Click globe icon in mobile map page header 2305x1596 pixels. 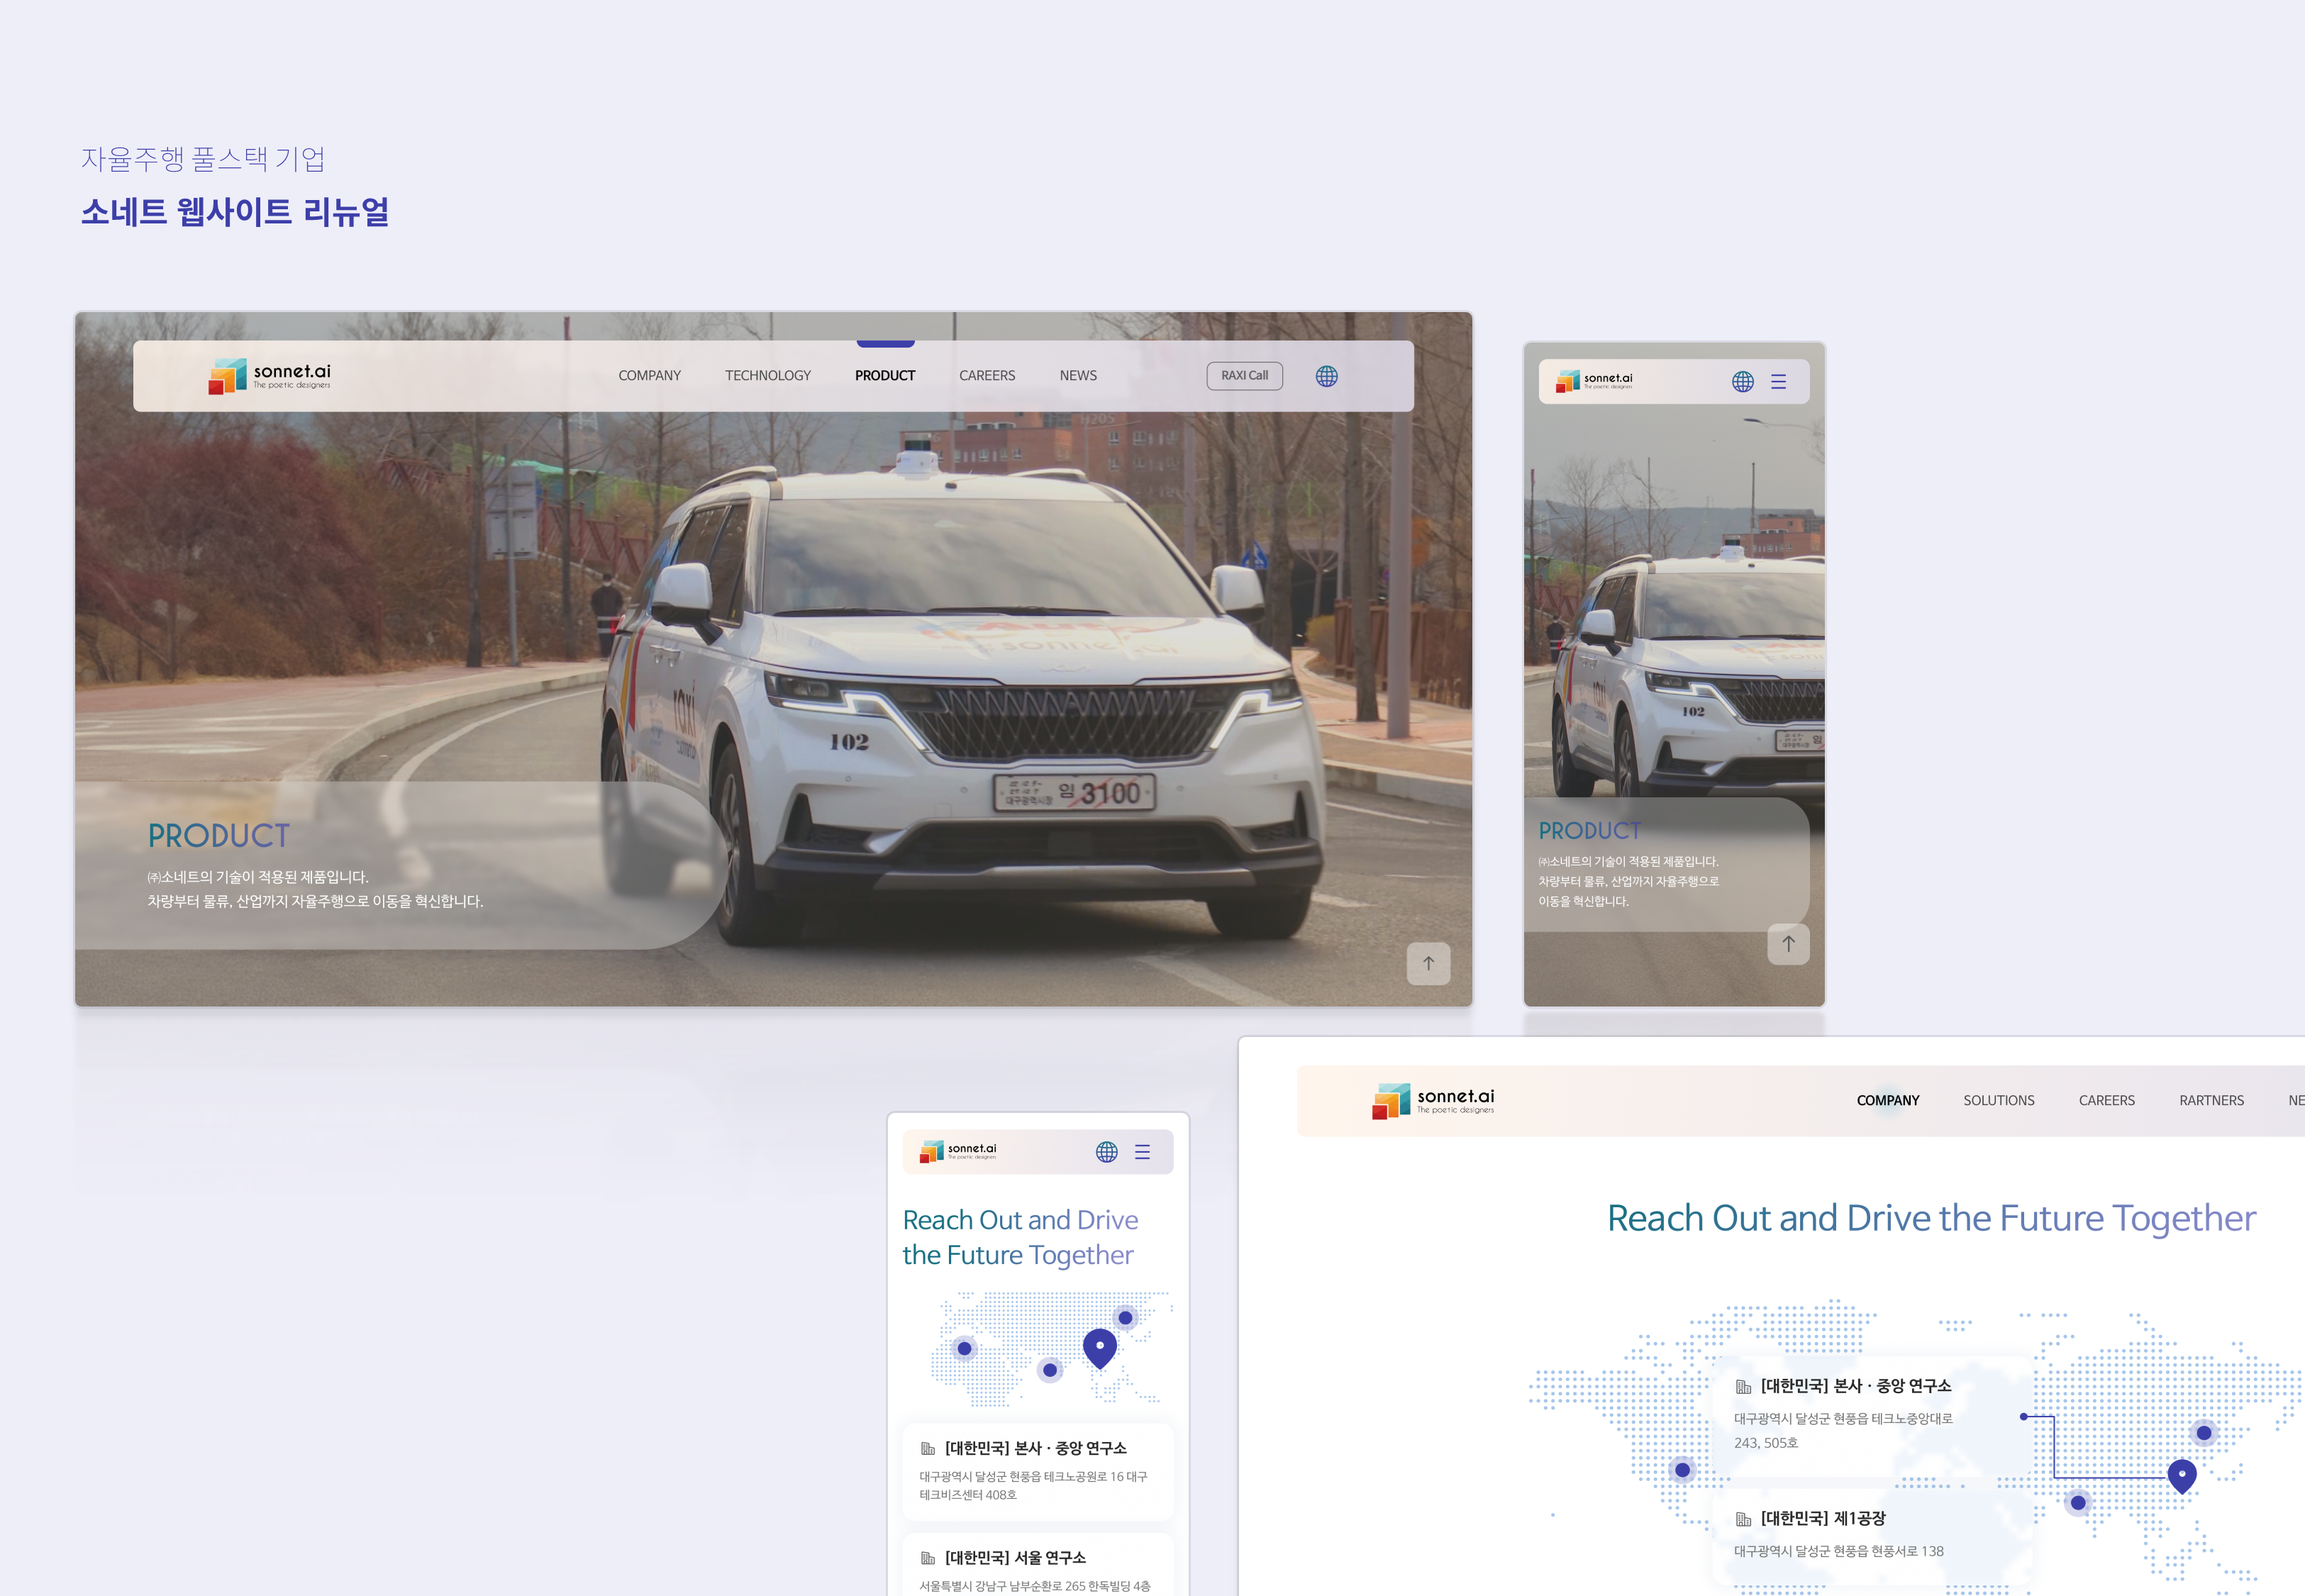tap(1106, 1152)
